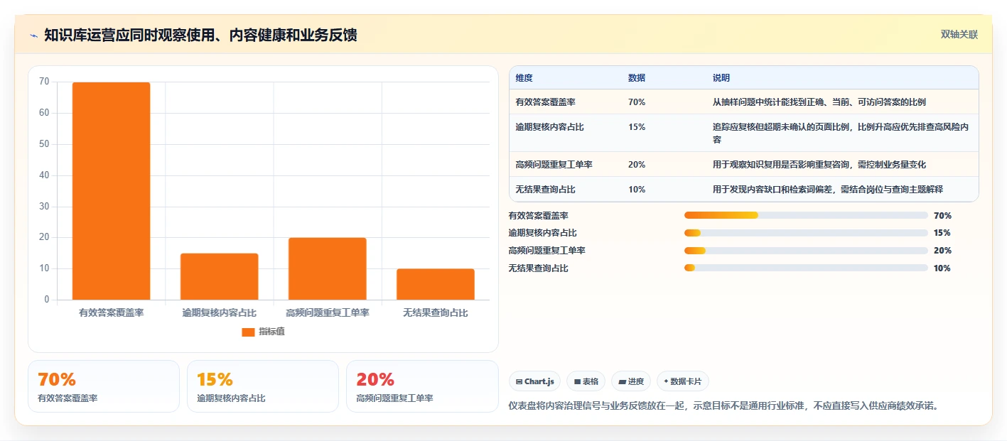Click the 有效答案覆盖率 X-axis label
This screenshot has height=441, width=1007.
click(x=111, y=312)
